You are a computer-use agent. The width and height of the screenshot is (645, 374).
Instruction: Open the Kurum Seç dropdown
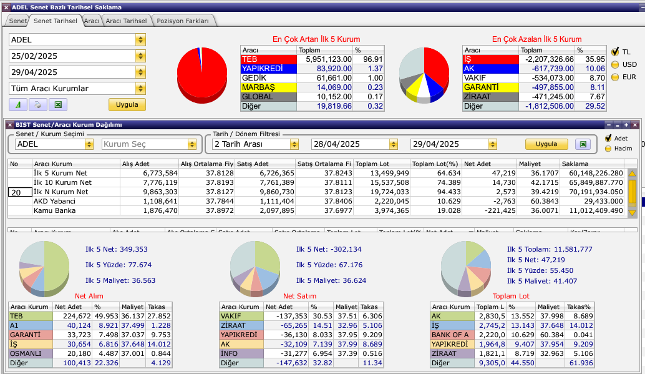click(x=192, y=144)
